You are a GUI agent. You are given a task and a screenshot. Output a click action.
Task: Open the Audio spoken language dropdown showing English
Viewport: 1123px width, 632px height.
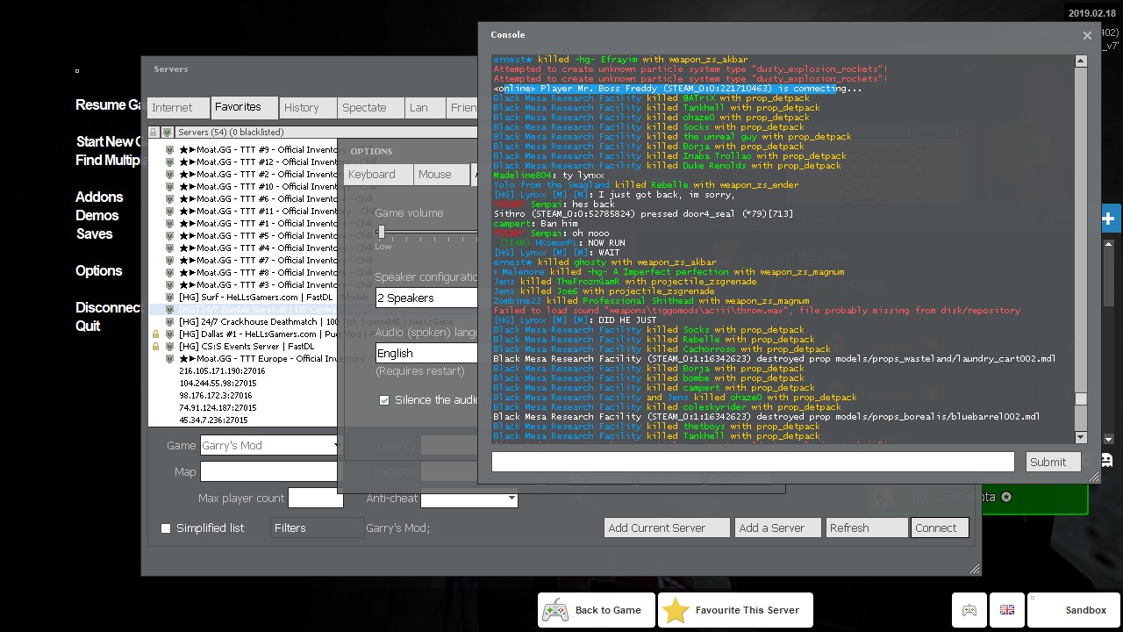426,353
